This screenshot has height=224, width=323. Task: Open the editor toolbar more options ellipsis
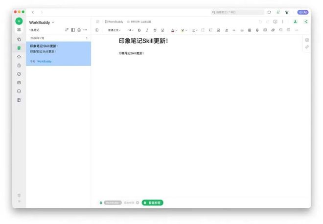296,30
